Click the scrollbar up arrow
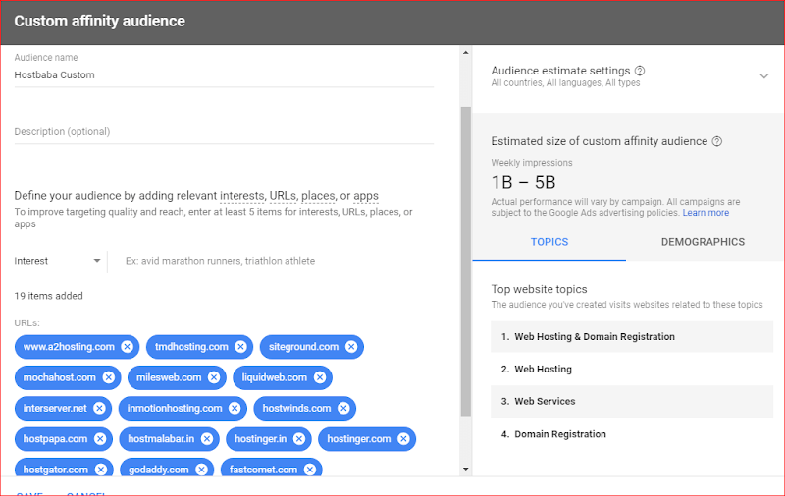The height and width of the screenshot is (496, 785). click(465, 53)
